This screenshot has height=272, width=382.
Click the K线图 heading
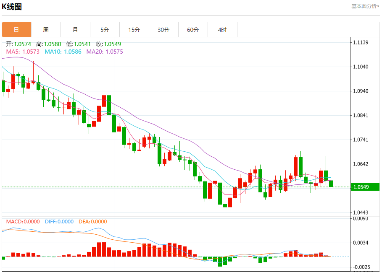coord(12,7)
